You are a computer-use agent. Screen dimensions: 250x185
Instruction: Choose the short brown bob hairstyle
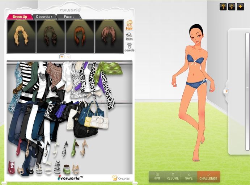109,36
